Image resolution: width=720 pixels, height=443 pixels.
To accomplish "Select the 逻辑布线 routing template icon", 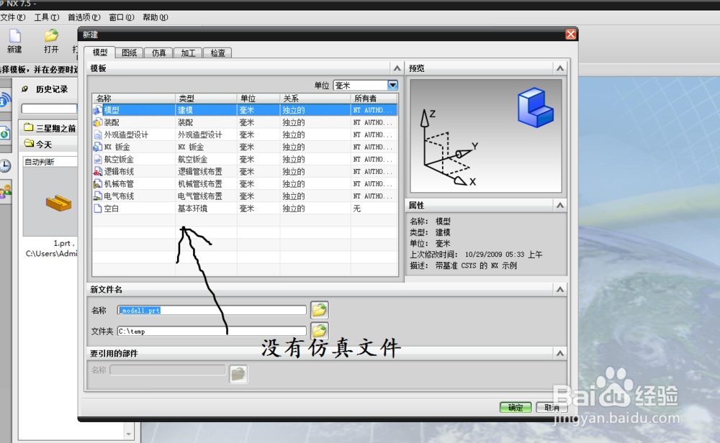I will pos(98,171).
